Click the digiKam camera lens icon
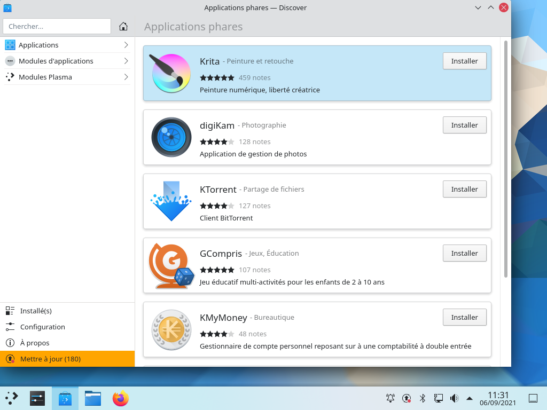This screenshot has height=410, width=547. click(171, 137)
